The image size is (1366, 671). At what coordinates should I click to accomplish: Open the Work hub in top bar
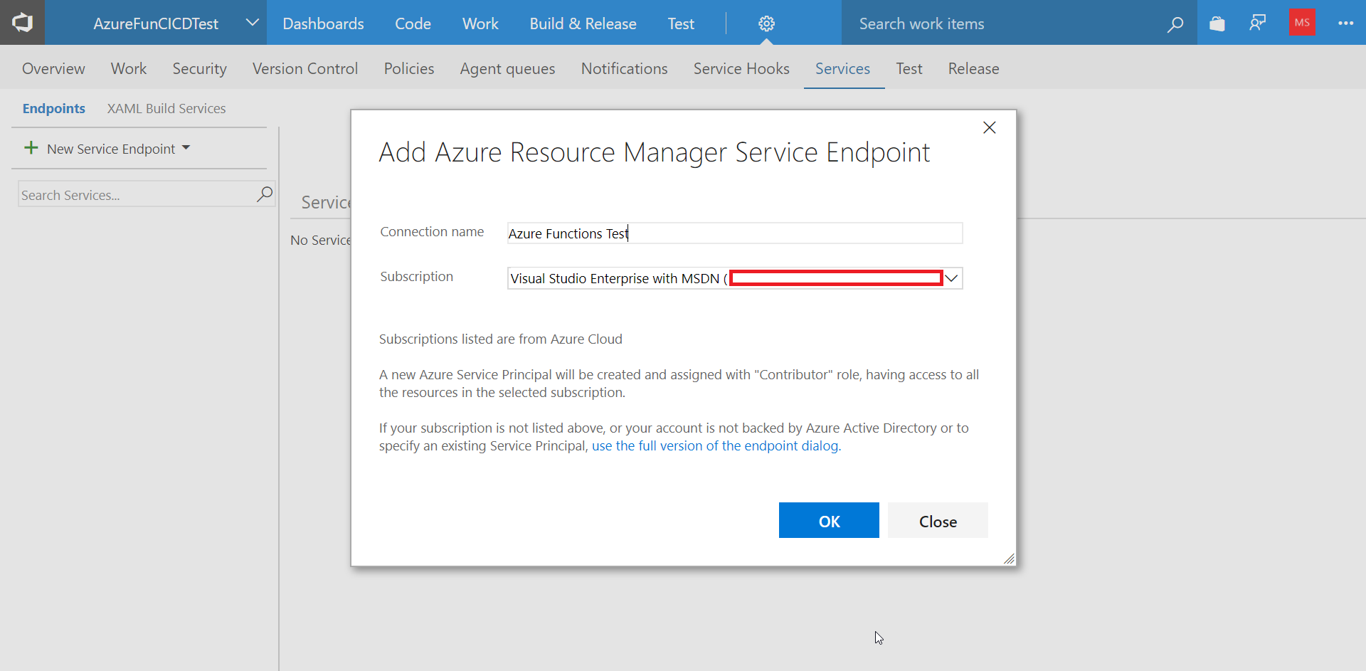click(480, 23)
